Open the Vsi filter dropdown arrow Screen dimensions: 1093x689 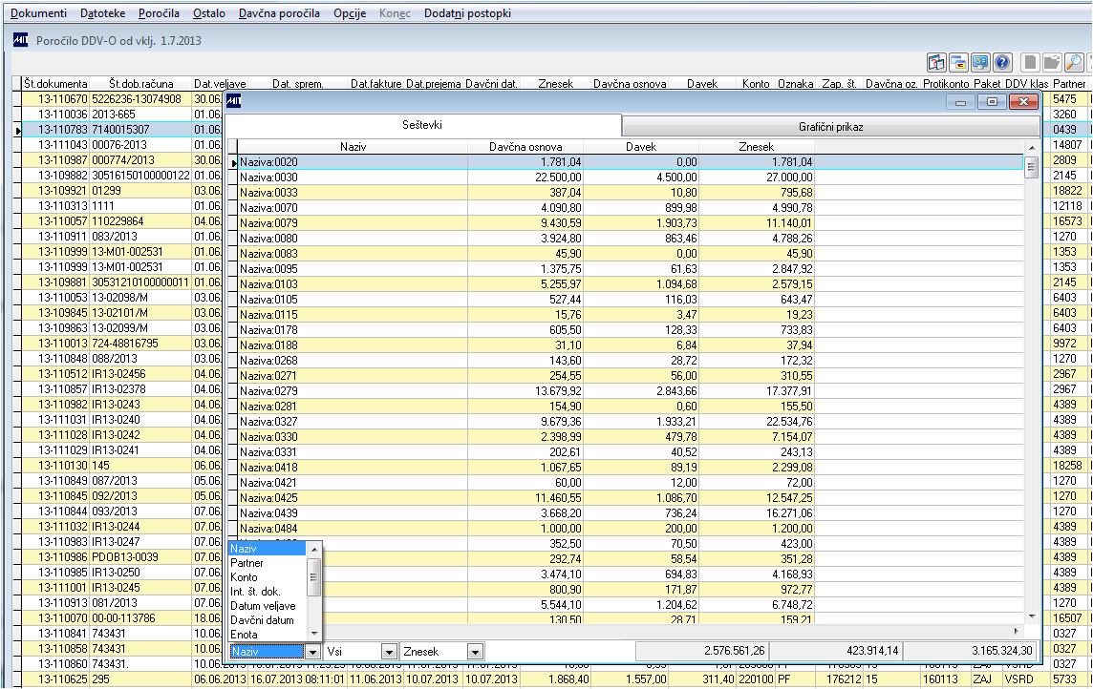tap(390, 652)
